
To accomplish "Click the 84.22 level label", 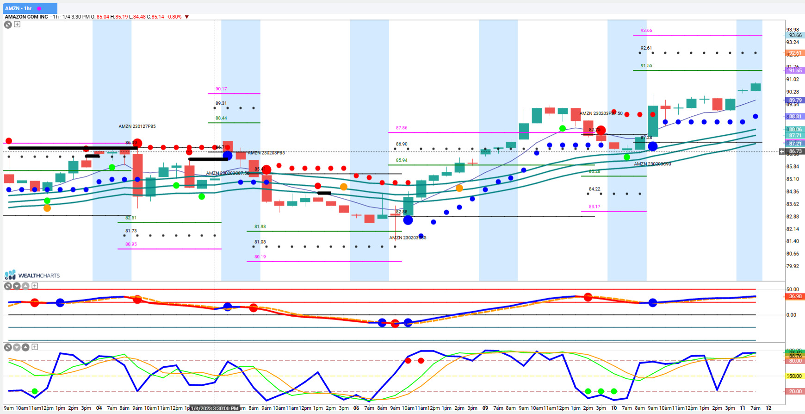I will [594, 189].
